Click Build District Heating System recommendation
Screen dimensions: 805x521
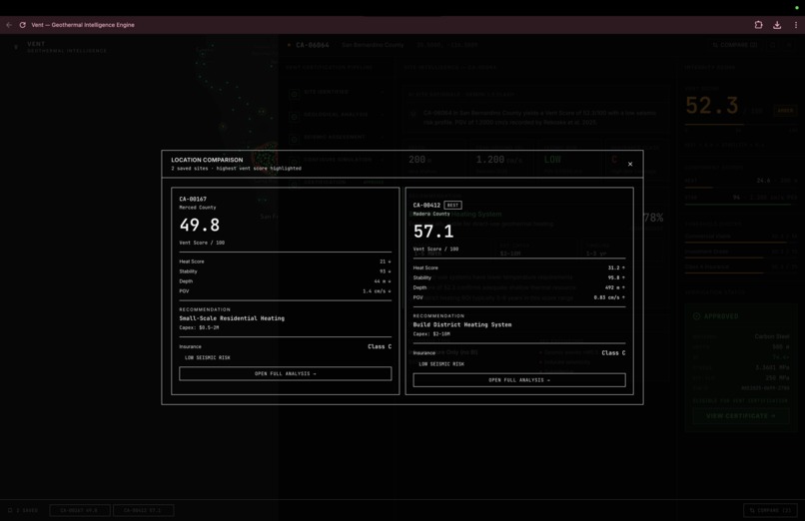coord(462,324)
